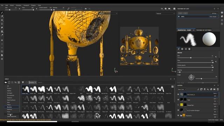The width and height of the screenshot is (224, 126).
Task: Open the Main shader dropdown
Action: pos(213,16)
